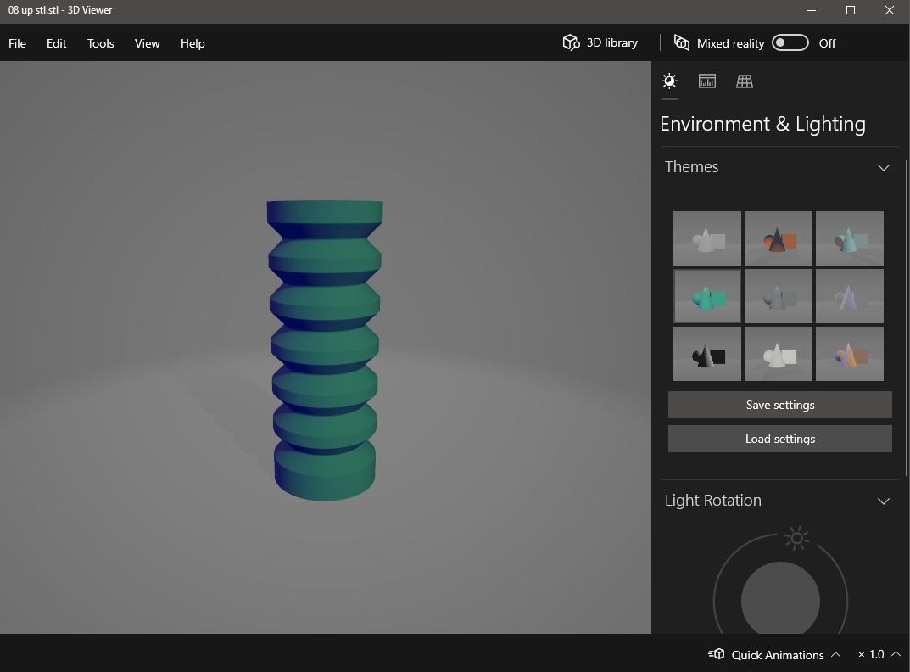Minimize the 3D Viewer window
Viewport: 910px width, 672px height.
pos(812,10)
